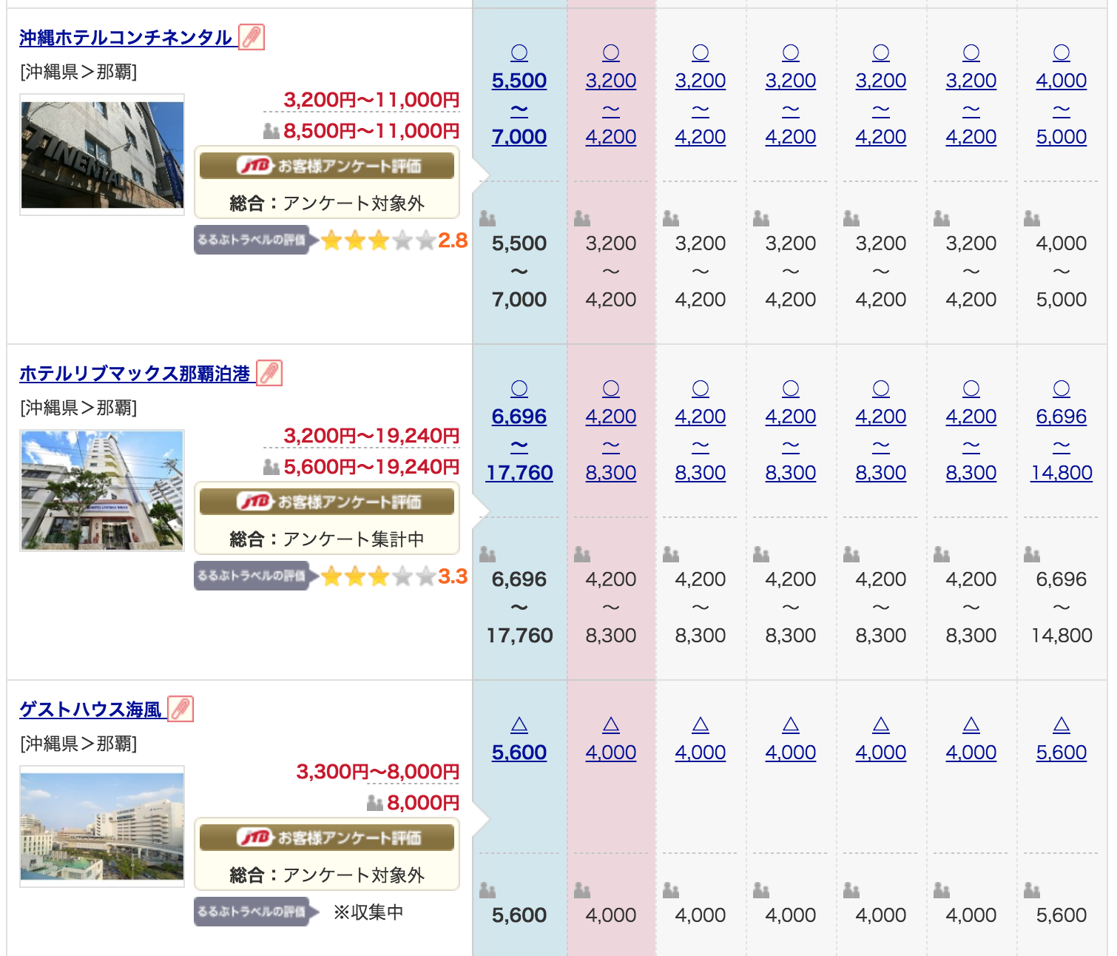The height and width of the screenshot is (956, 1117).
Task: Click 5,600円〜19,240円 two-person price text
Action: (371, 467)
